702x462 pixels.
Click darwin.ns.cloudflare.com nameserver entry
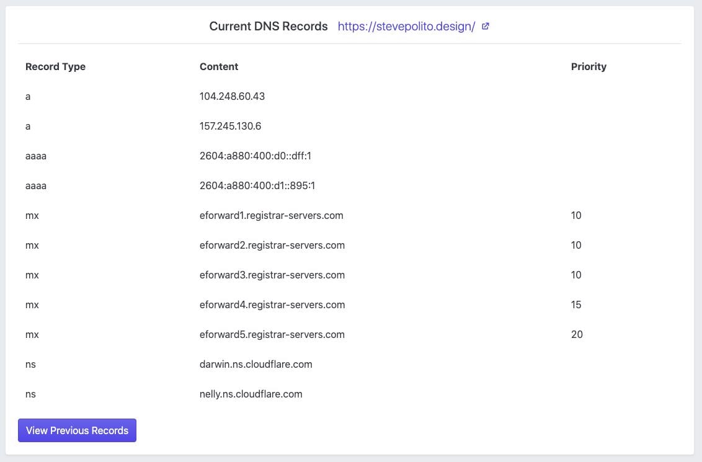point(255,364)
